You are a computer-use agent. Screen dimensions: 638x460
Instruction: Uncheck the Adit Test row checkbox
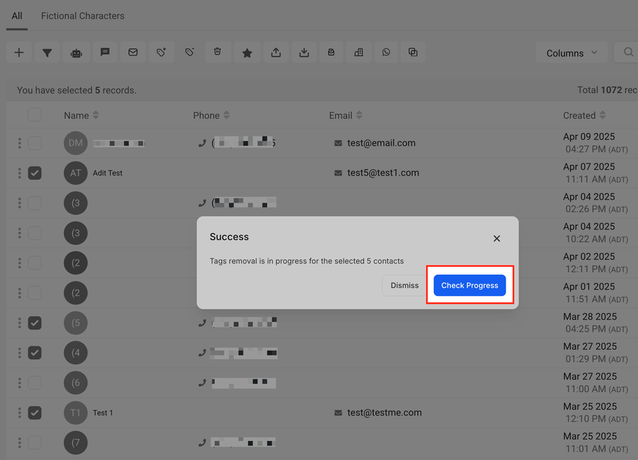coord(35,173)
